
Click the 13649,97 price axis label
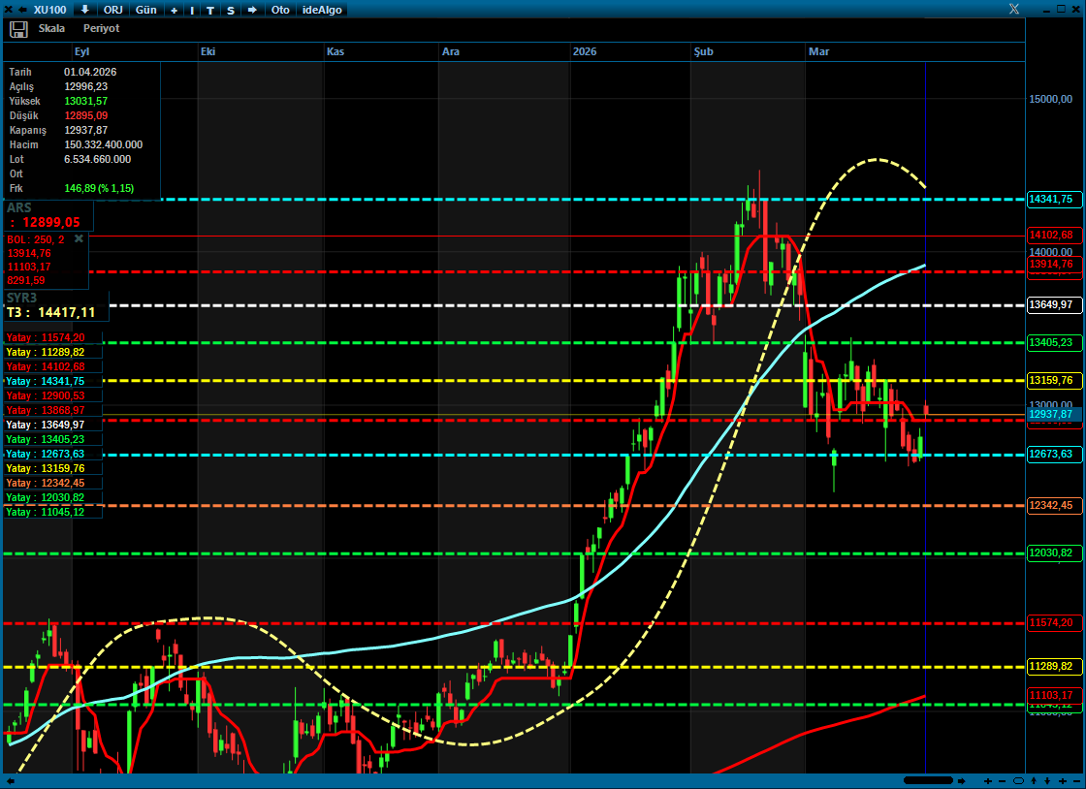pos(1054,305)
